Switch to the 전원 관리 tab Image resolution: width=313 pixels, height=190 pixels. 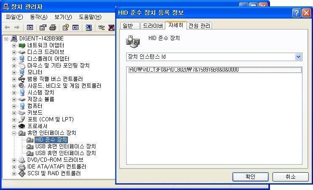point(199,26)
